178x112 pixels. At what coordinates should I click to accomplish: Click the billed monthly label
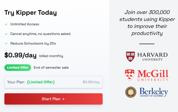click(x=51, y=56)
